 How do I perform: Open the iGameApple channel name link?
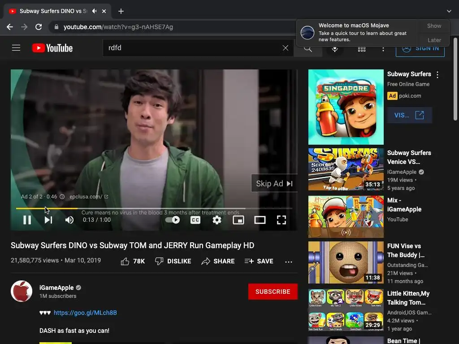[x=56, y=288]
